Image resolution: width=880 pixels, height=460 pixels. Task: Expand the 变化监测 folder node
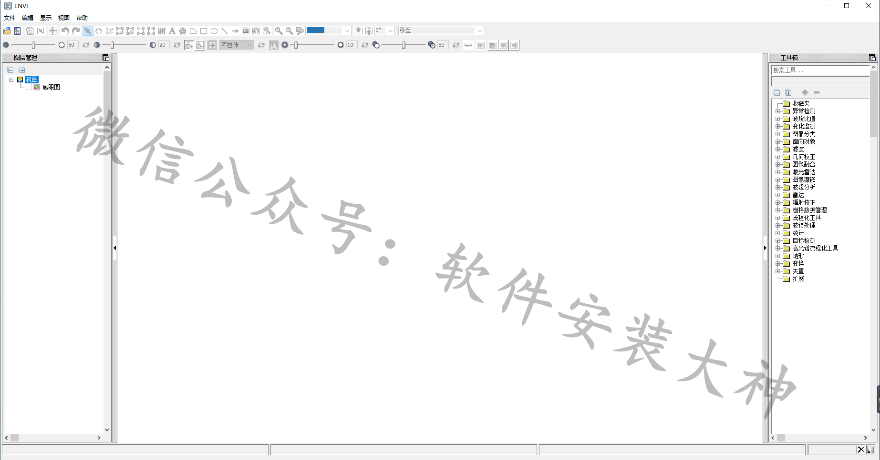pyautogui.click(x=777, y=126)
